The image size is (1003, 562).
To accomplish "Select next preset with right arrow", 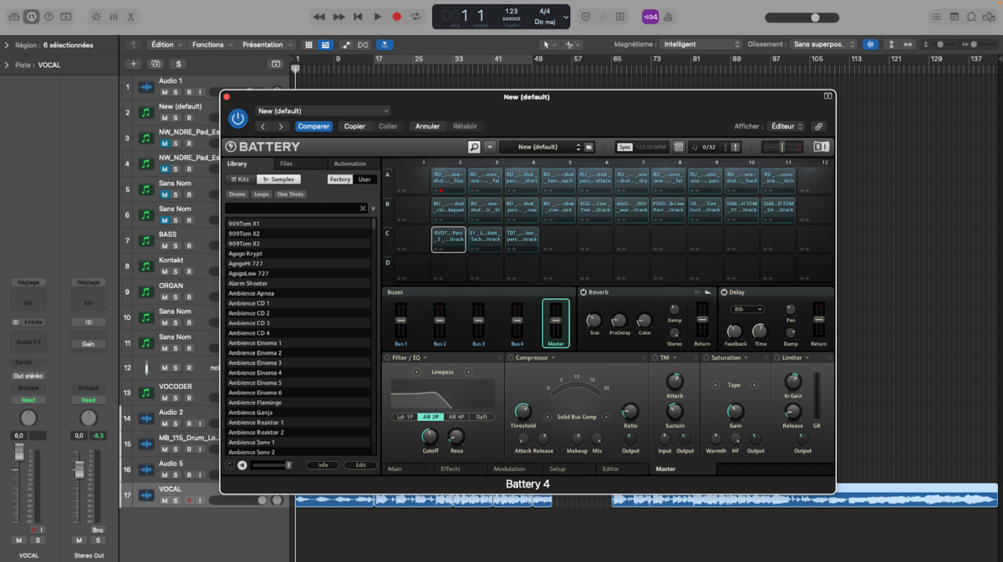I will (x=281, y=126).
